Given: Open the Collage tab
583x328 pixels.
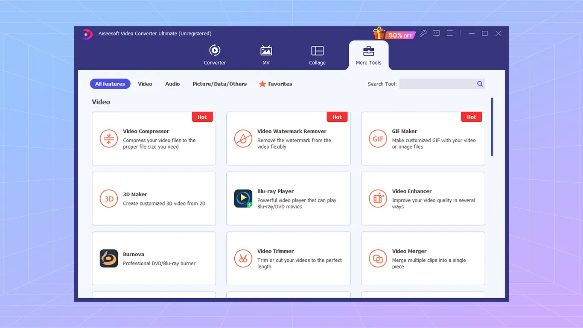Looking at the screenshot, I should click(317, 55).
